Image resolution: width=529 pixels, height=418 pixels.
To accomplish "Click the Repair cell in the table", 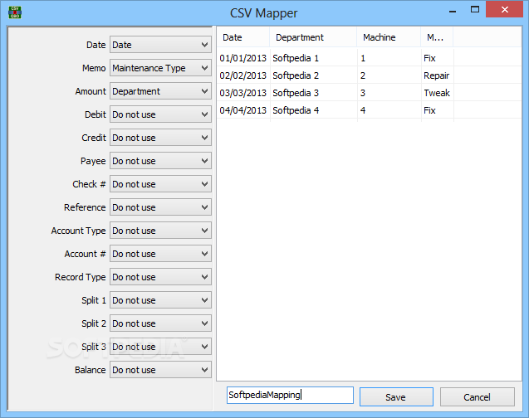I will pos(437,75).
